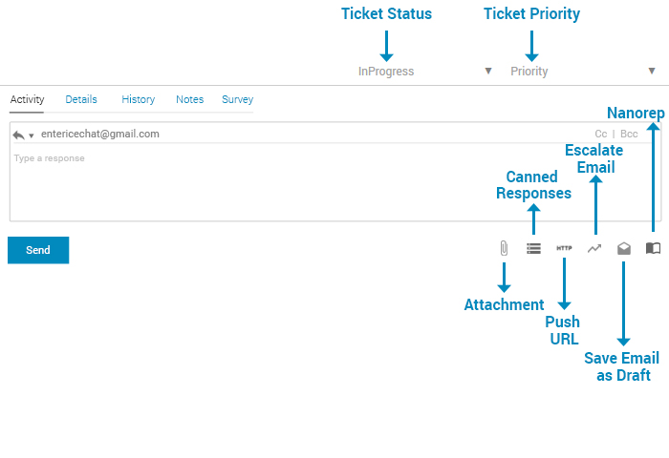The image size is (669, 458).
Task: Attach a file with the paperclip icon
Action: tap(504, 248)
